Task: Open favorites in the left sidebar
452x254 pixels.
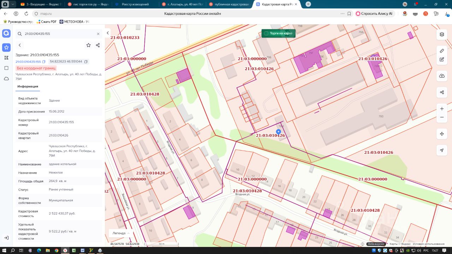Action: [x=6, y=47]
